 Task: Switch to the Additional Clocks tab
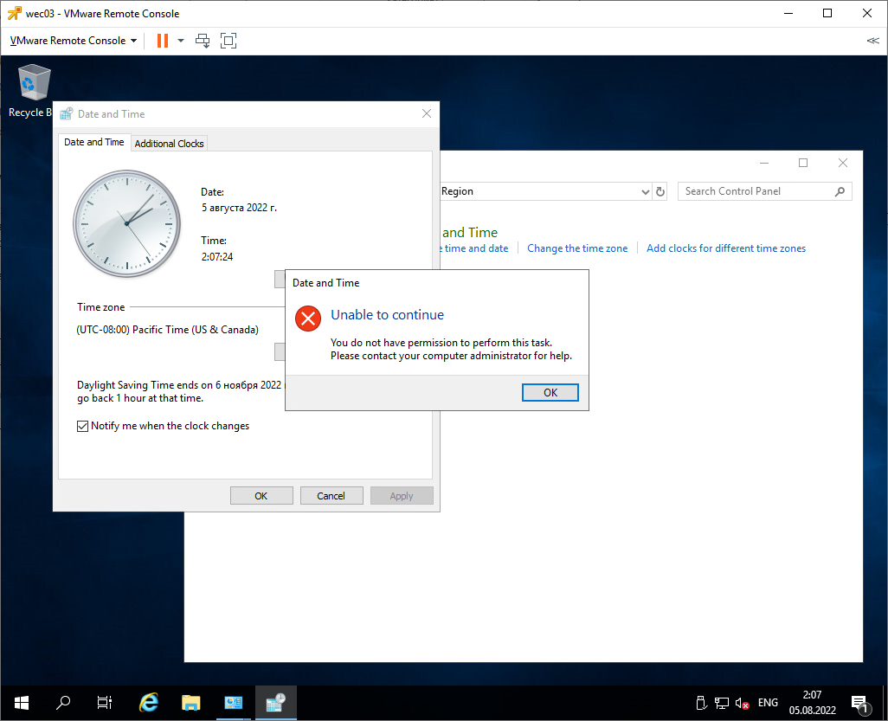click(x=169, y=143)
